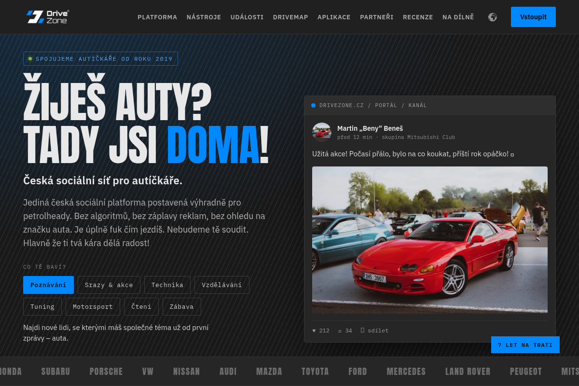Click MERCEDES in the brand ticker
Viewport: 579px width, 386px height.
[x=406, y=372]
